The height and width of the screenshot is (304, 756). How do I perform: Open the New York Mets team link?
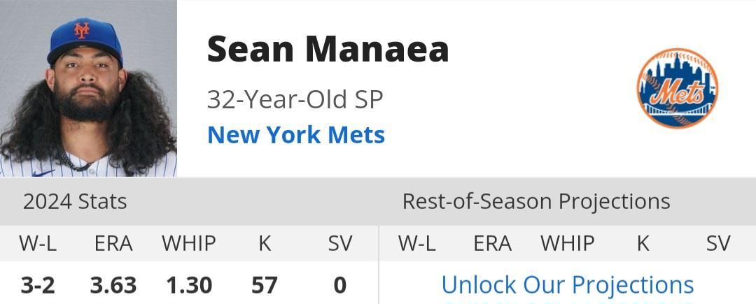pos(296,135)
